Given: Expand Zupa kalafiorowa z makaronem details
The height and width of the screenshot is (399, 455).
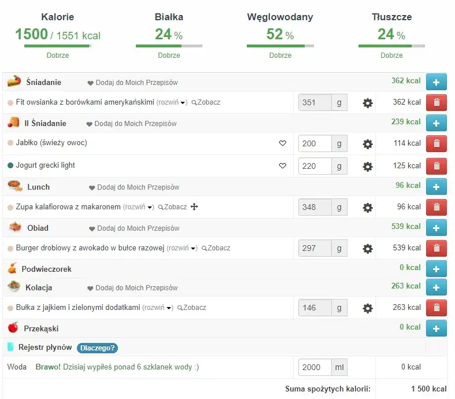Looking at the screenshot, I should pyautogui.click(x=139, y=207).
